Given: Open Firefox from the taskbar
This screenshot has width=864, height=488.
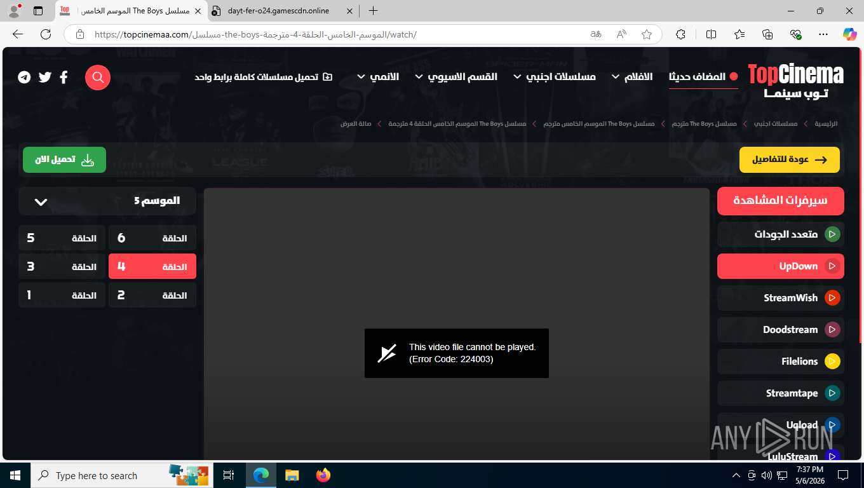Looking at the screenshot, I should click(x=323, y=475).
